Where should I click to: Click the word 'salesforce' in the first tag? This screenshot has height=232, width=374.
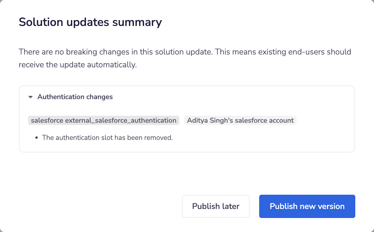click(x=47, y=120)
